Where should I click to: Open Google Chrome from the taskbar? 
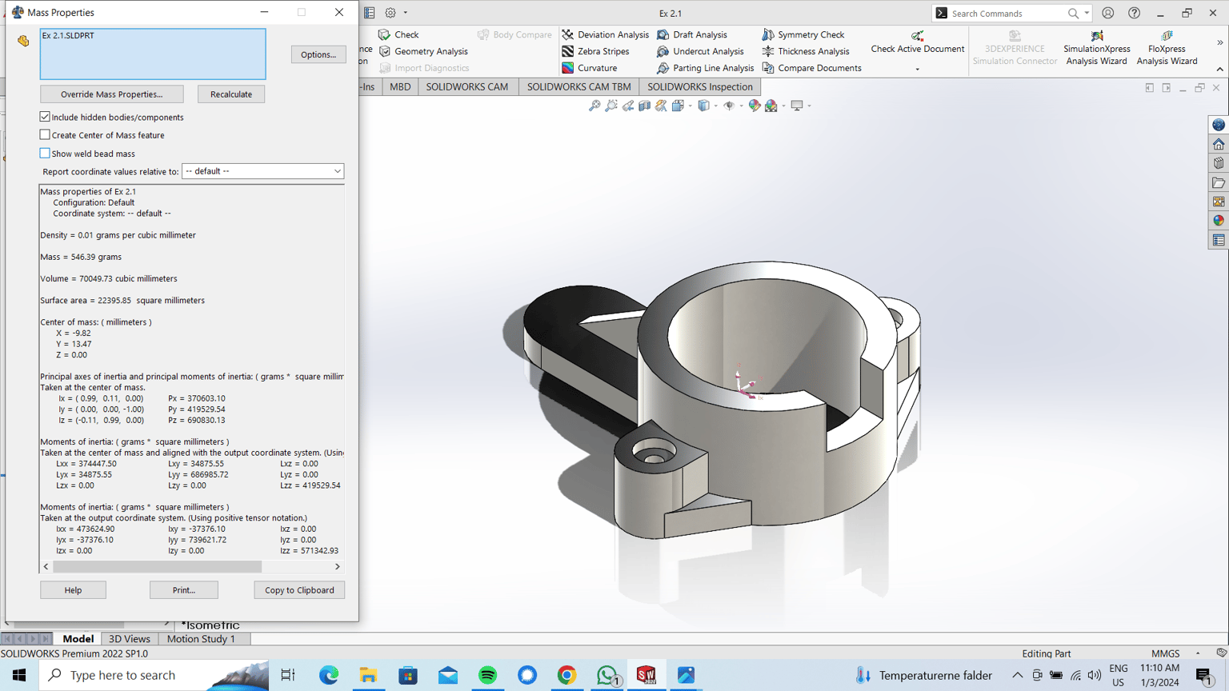click(567, 675)
